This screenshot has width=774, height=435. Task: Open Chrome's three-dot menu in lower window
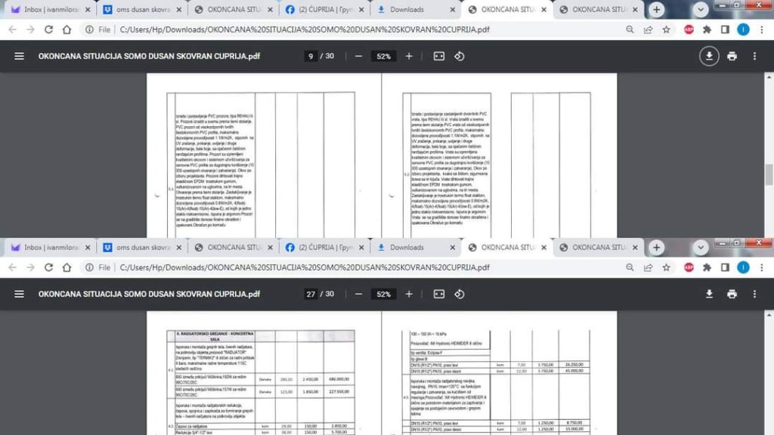point(761,267)
